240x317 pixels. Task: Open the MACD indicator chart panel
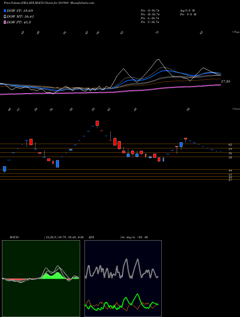(41, 279)
